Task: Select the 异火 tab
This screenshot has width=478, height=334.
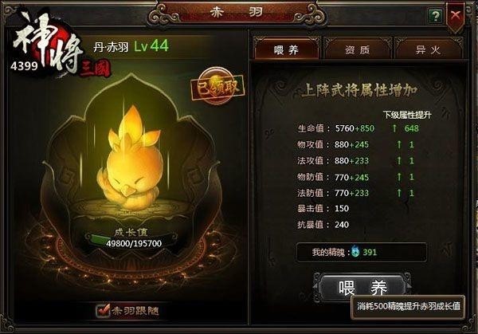Action: pyautogui.click(x=429, y=49)
